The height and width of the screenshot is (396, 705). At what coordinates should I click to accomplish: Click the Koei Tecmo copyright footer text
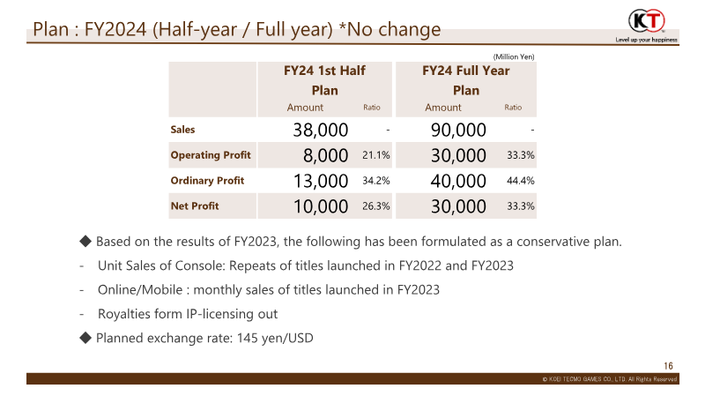point(610,379)
